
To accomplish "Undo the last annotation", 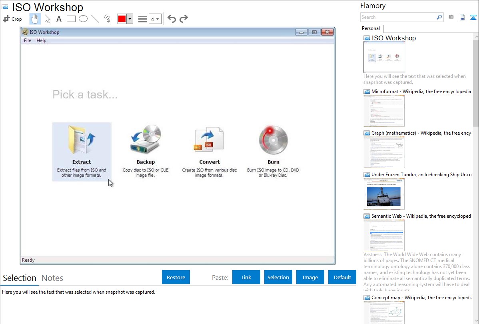I will tap(172, 19).
